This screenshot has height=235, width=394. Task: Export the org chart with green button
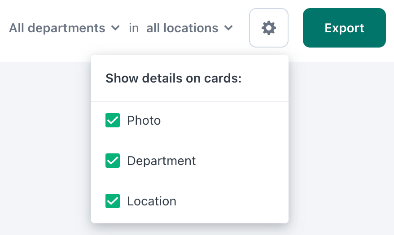coord(344,28)
